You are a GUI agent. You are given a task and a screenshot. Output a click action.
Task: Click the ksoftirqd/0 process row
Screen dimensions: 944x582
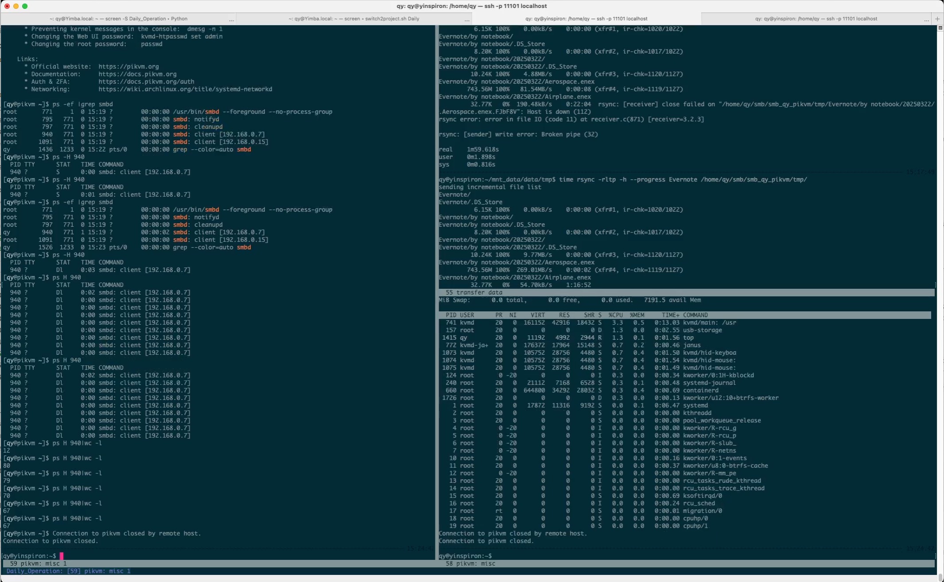[586, 496]
